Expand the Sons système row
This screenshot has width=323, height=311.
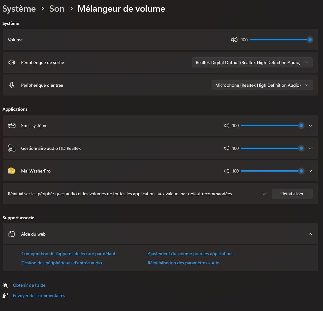click(310, 126)
